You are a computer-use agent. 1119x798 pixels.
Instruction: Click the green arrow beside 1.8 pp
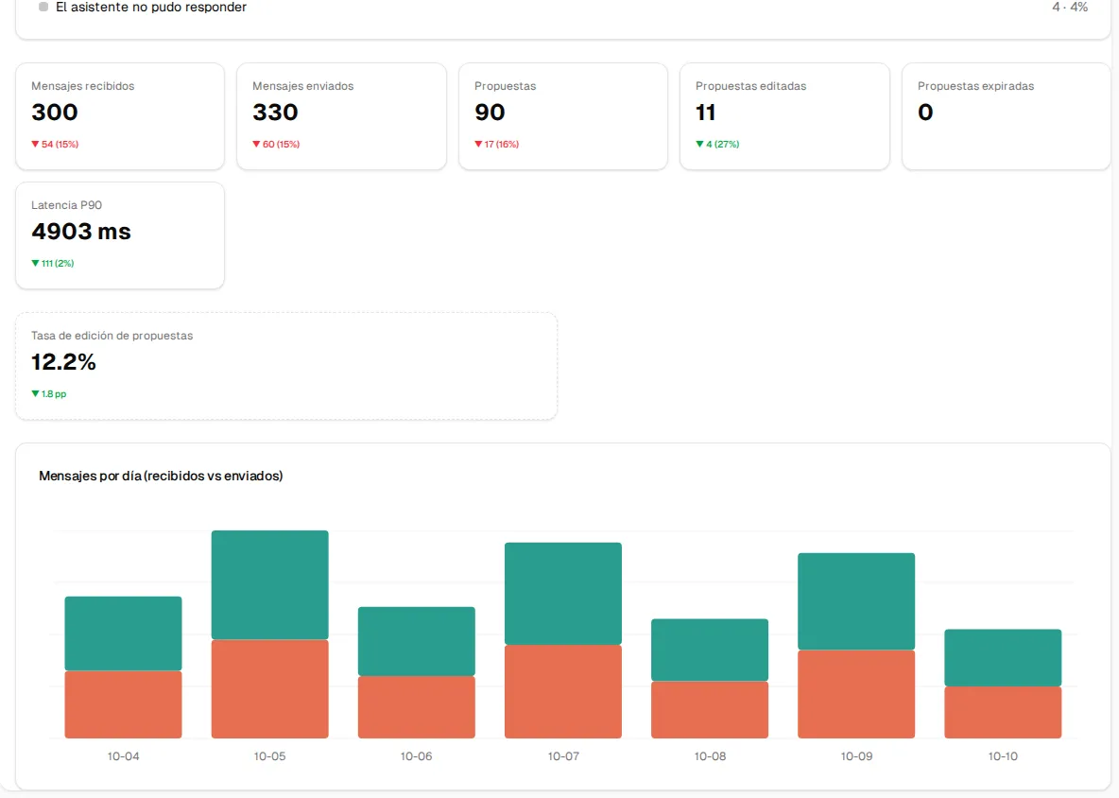(35, 394)
